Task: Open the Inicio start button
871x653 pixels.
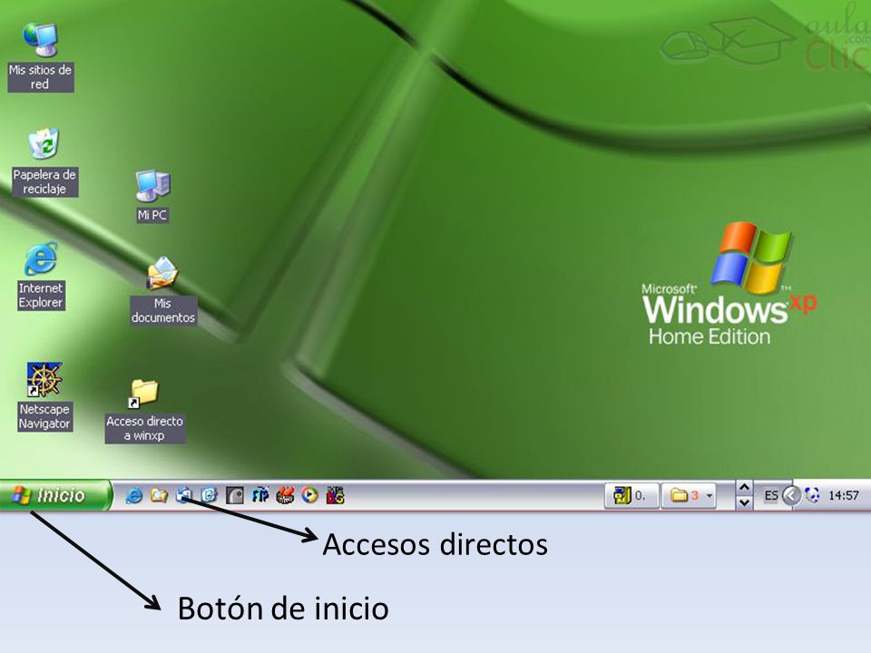Action: [54, 495]
